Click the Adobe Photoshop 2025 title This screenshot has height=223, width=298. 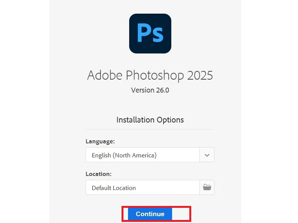(150, 75)
